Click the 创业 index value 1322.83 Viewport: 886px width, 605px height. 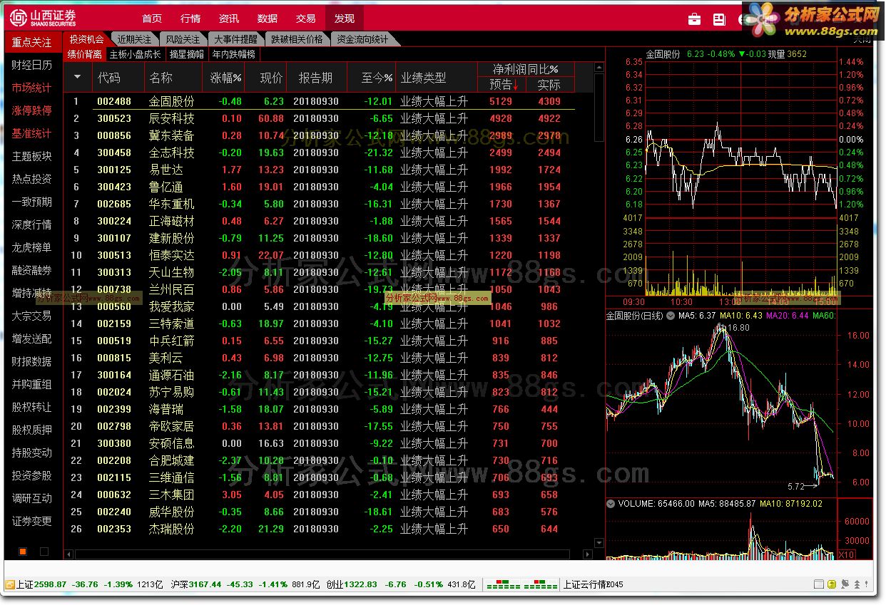tap(361, 584)
